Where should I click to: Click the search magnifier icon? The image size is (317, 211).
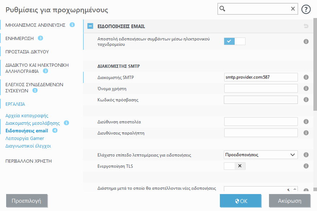click(x=223, y=9)
